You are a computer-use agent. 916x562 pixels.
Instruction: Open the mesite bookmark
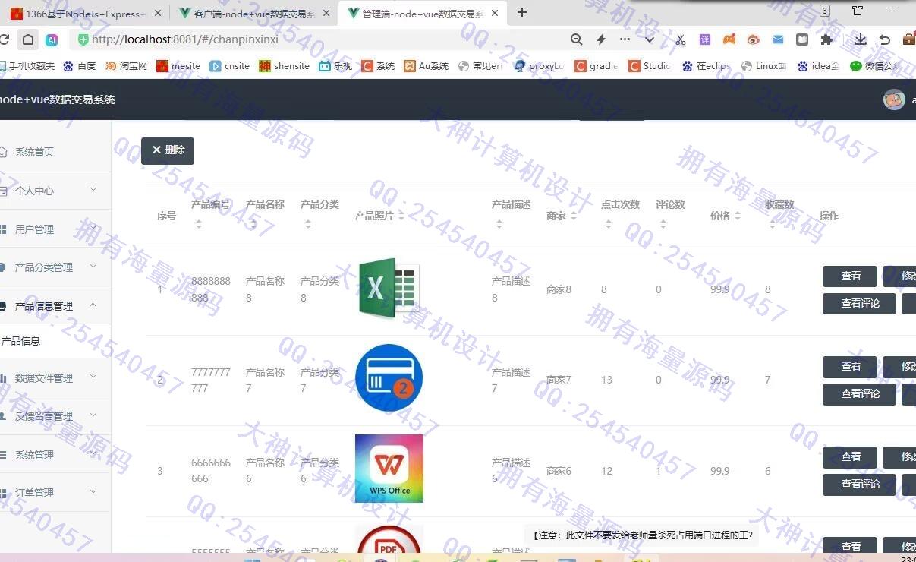point(178,66)
